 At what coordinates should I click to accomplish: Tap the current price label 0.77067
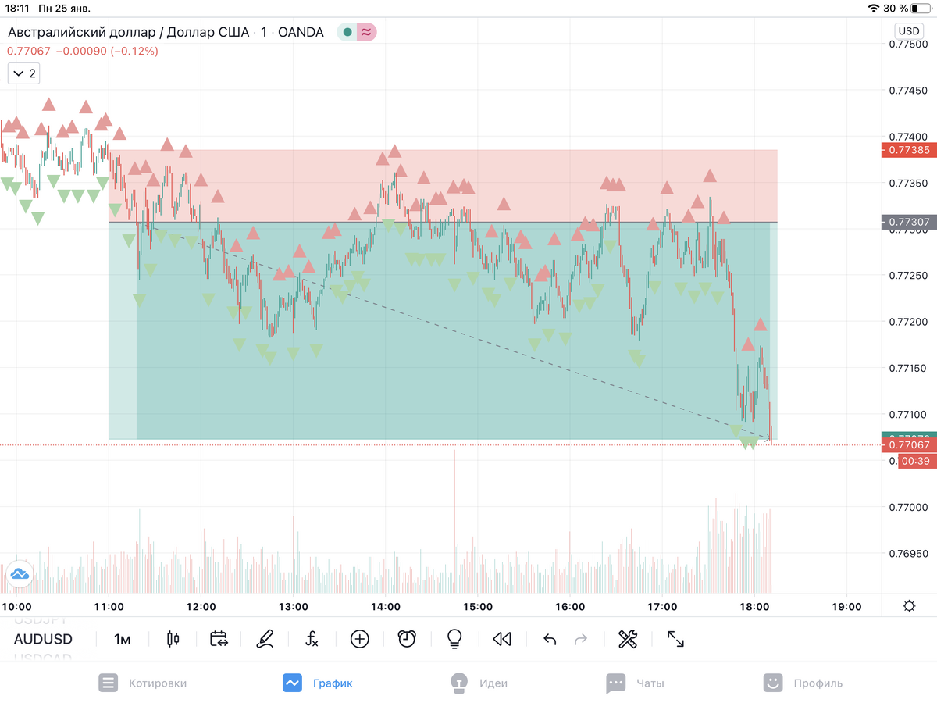[x=907, y=445]
